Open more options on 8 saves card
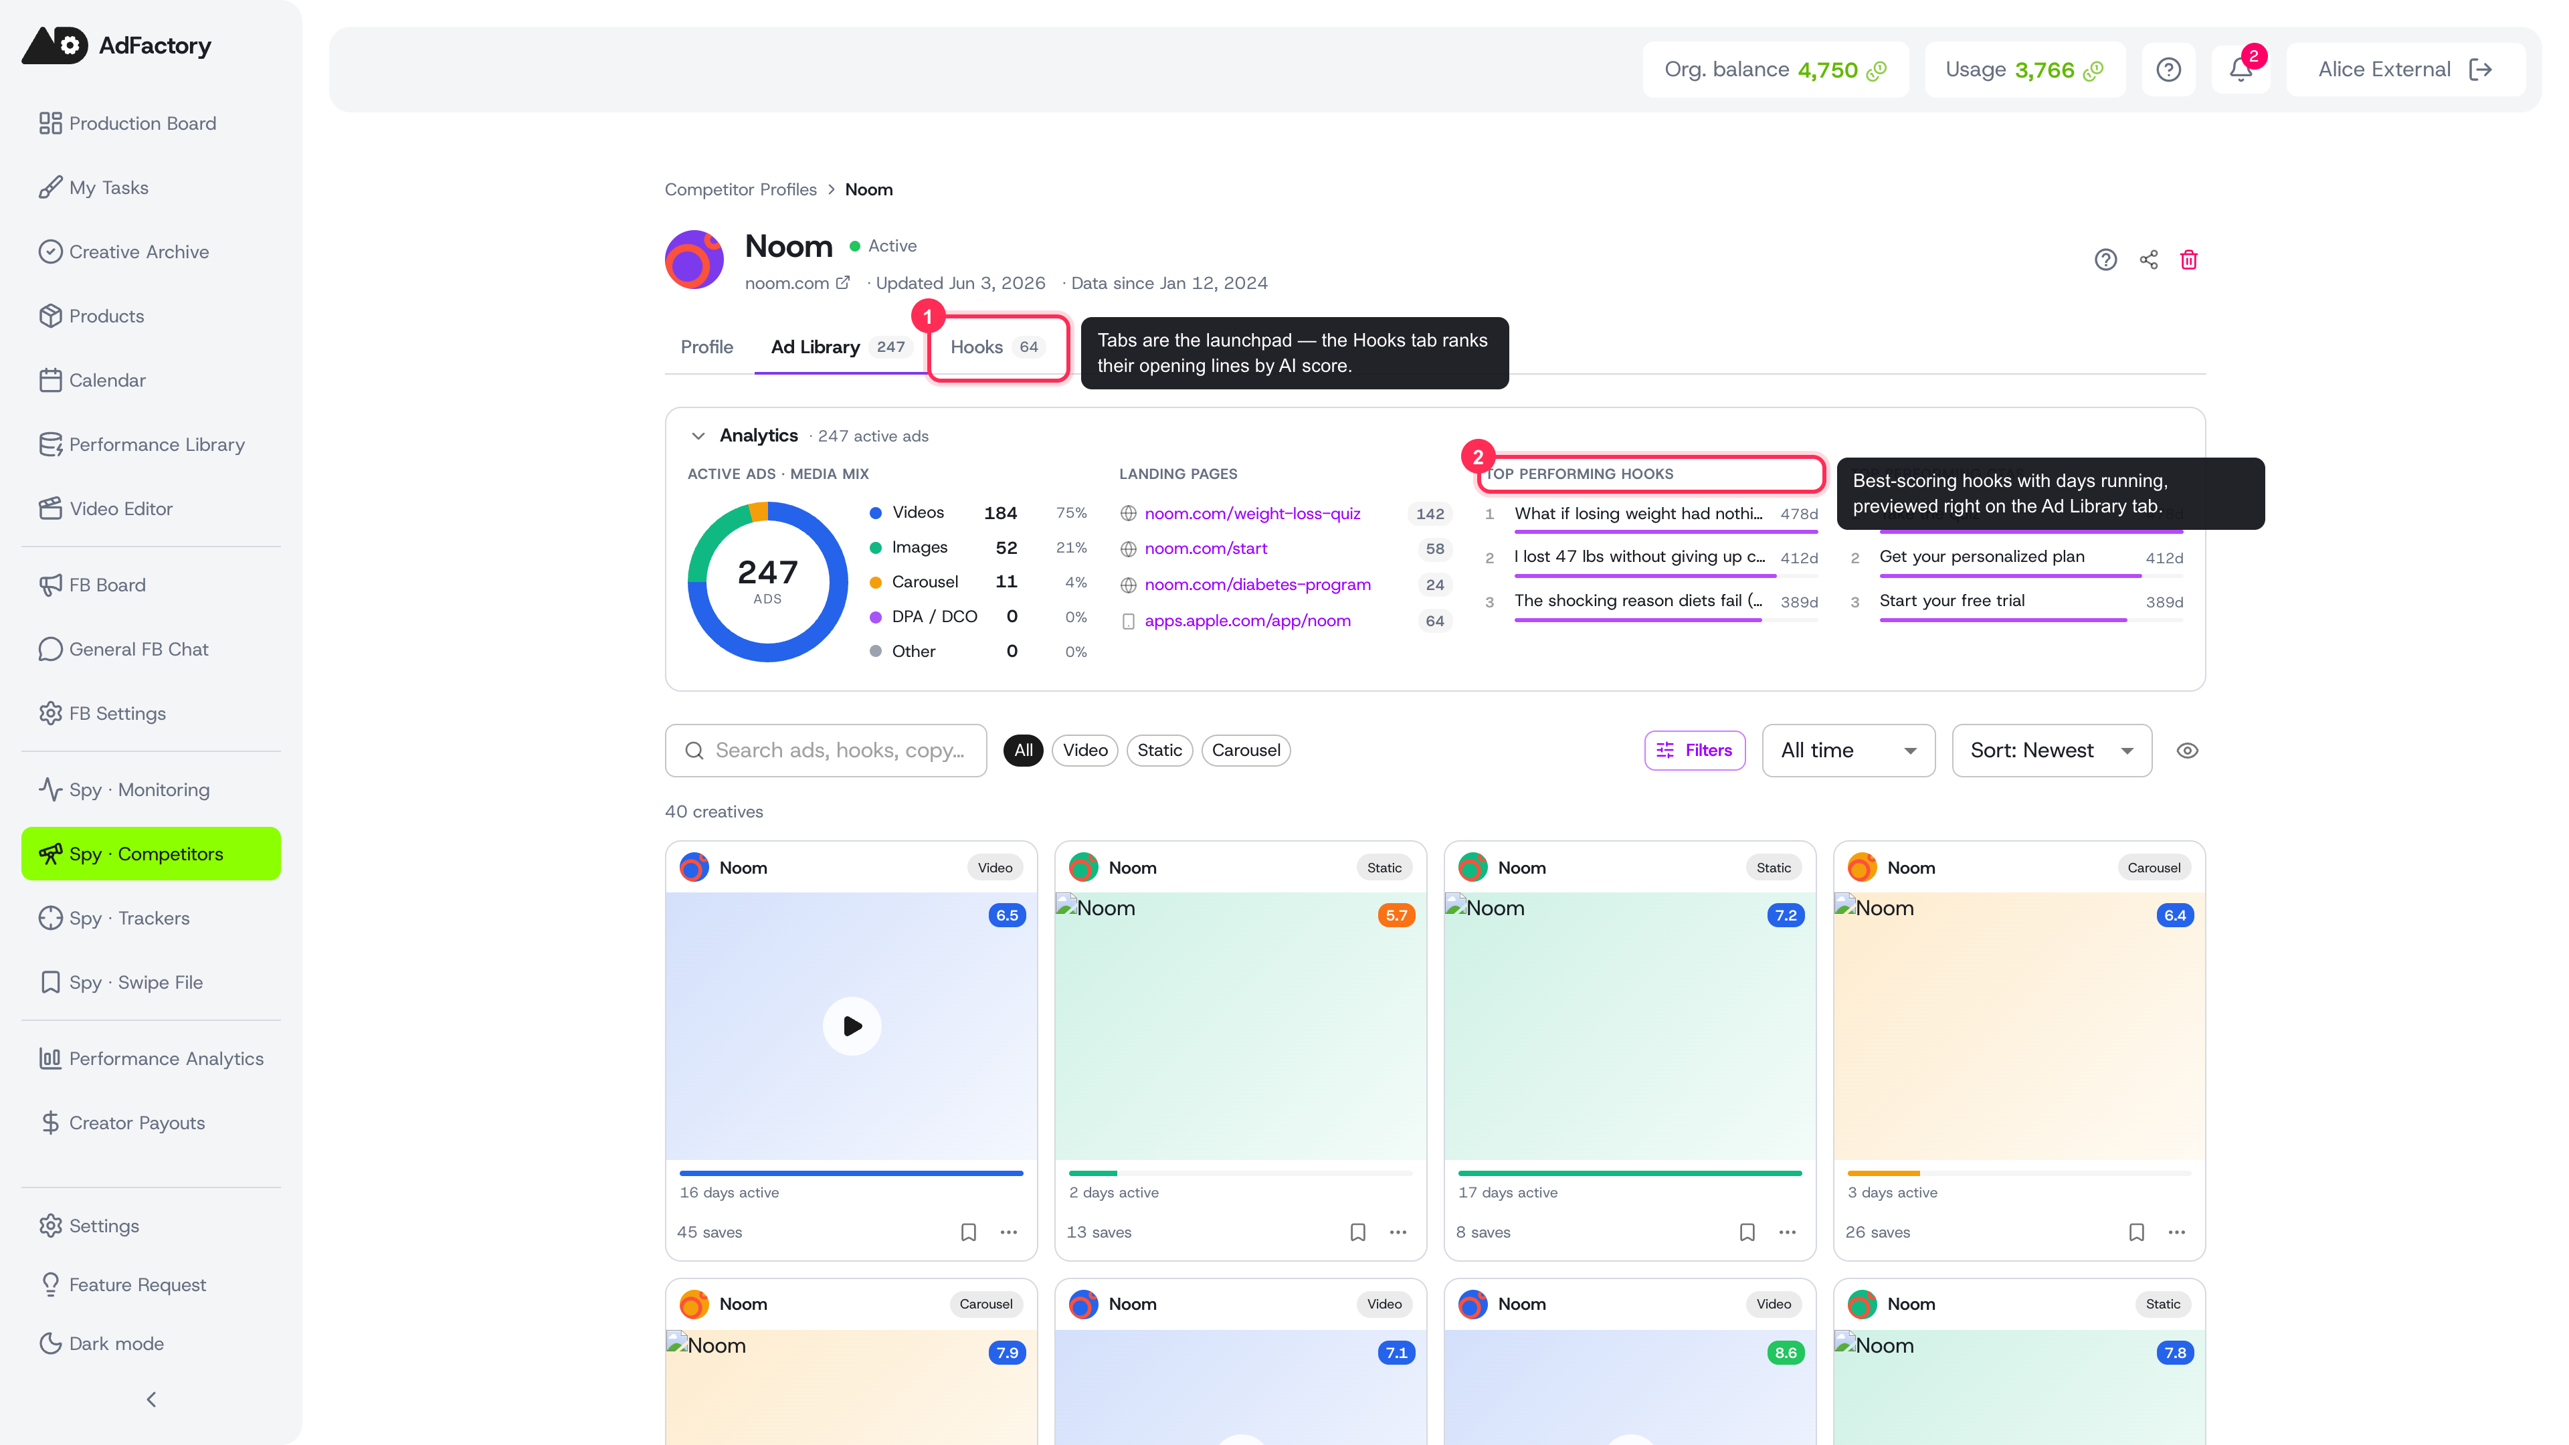 [1787, 1232]
